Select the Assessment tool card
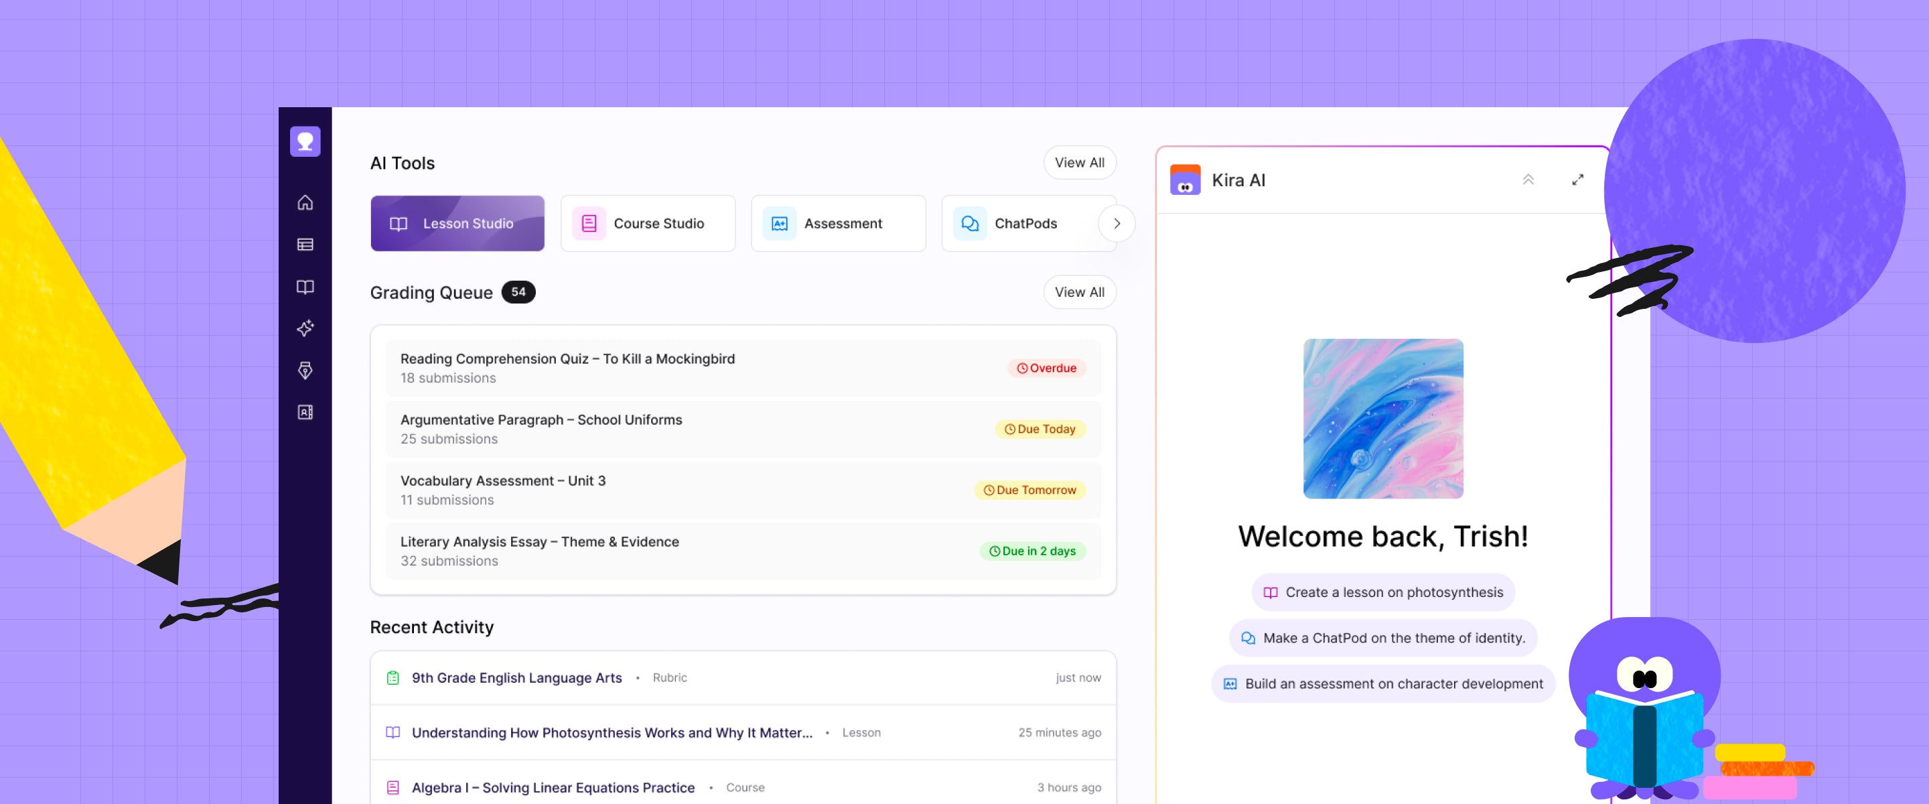1929x804 pixels. tap(837, 223)
